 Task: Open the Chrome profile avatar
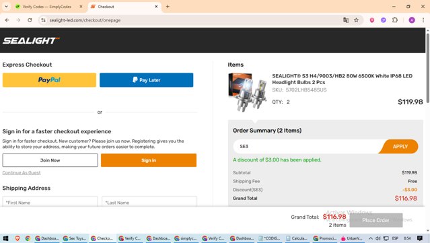coord(412,20)
